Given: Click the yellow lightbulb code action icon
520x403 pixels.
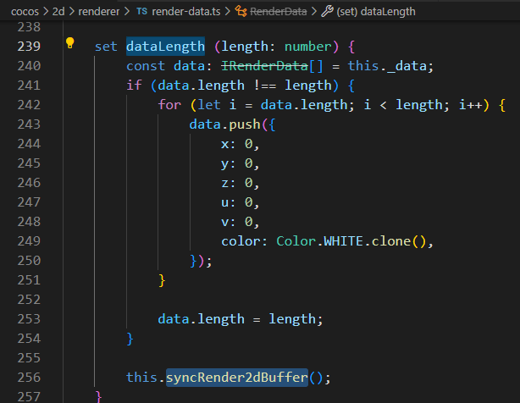Looking at the screenshot, I should [70, 43].
